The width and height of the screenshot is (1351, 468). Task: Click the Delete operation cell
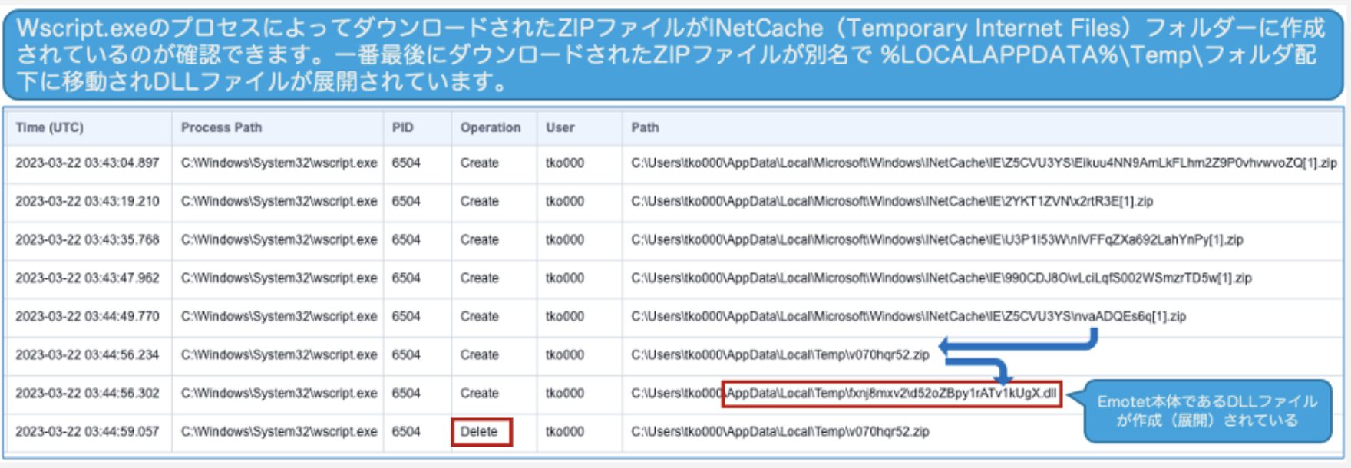click(x=479, y=431)
